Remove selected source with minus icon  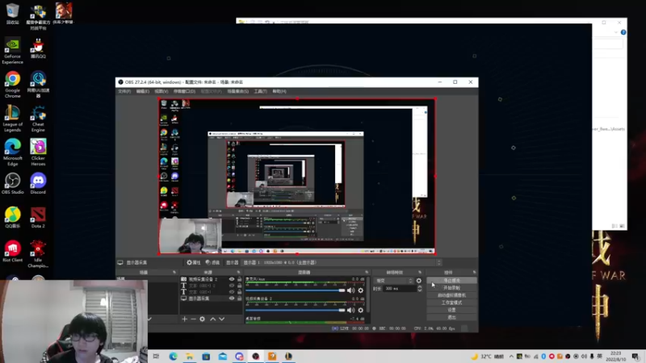click(x=193, y=319)
